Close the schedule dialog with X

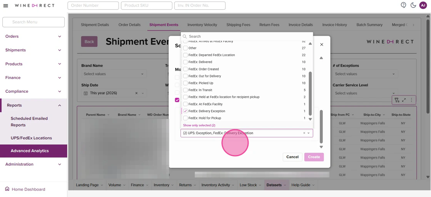(x=322, y=45)
